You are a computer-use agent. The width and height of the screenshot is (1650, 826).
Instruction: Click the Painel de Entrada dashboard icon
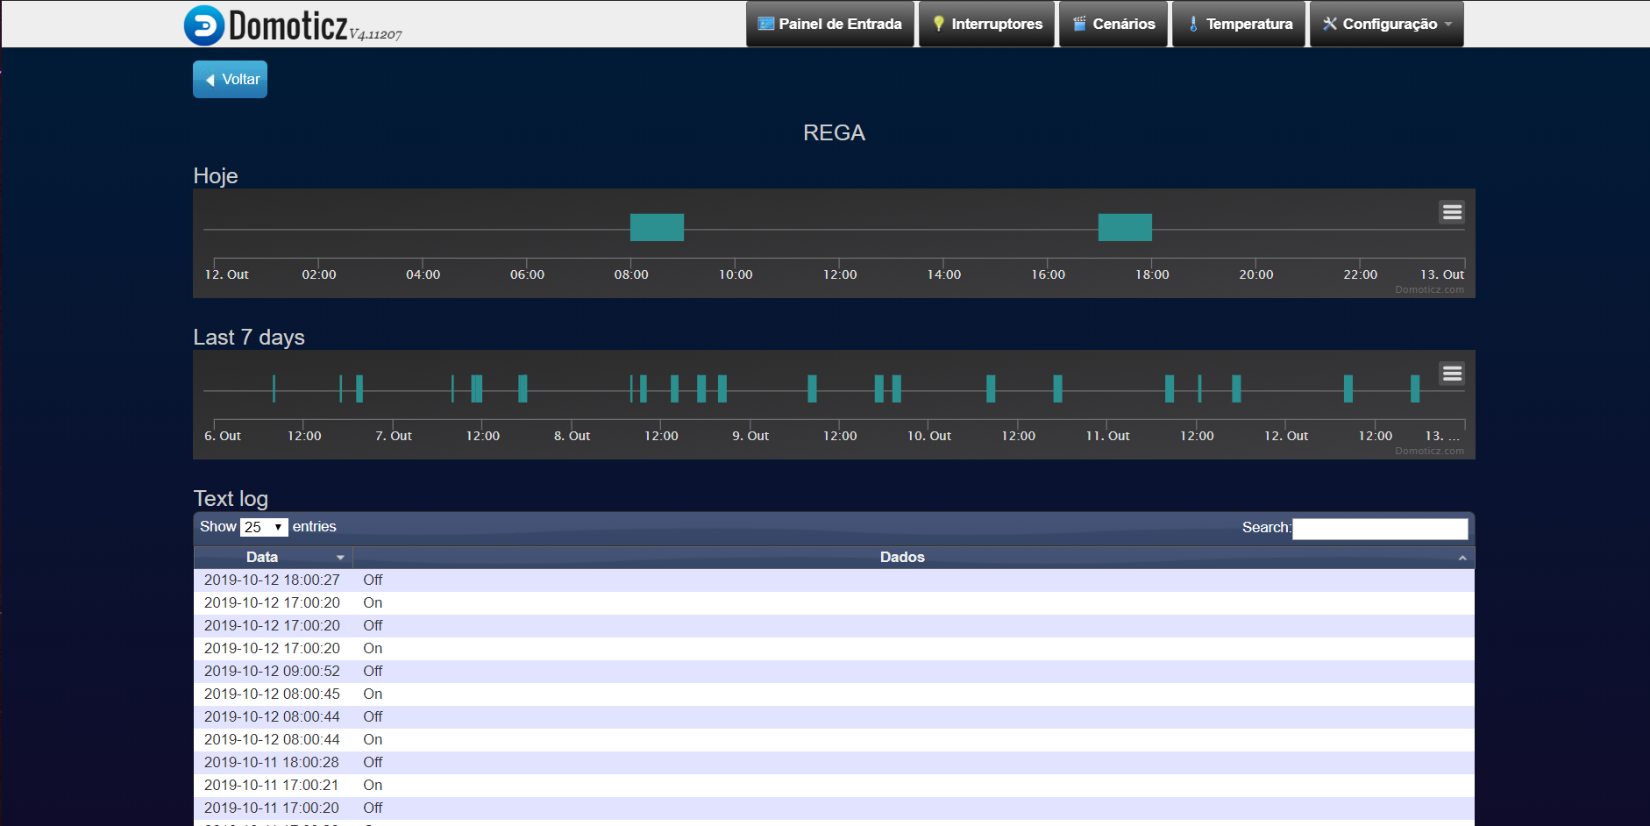[x=765, y=24]
